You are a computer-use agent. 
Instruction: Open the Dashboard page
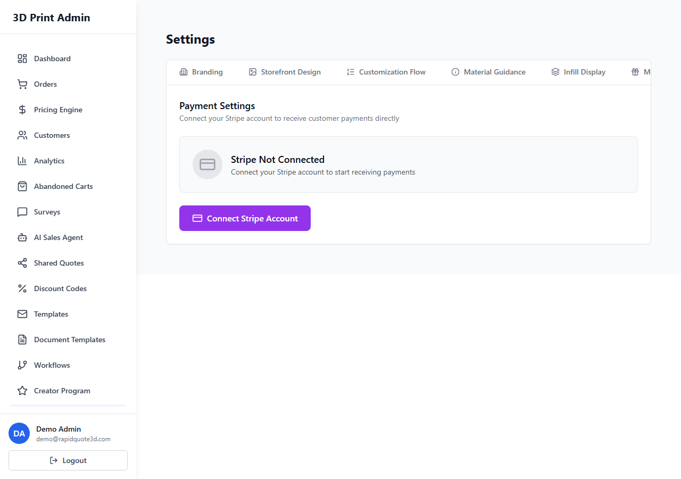click(x=68, y=59)
